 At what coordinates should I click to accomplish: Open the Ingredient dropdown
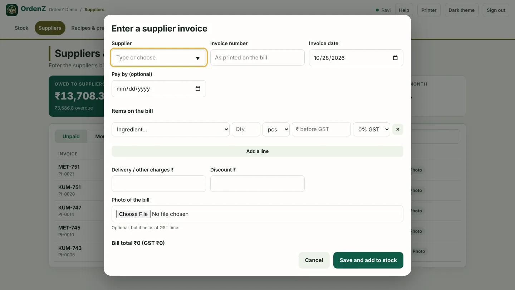tap(171, 129)
